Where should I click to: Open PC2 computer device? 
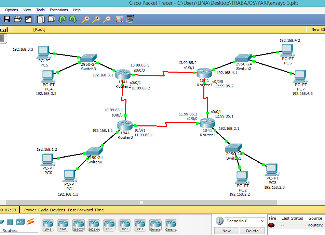(x=242, y=177)
